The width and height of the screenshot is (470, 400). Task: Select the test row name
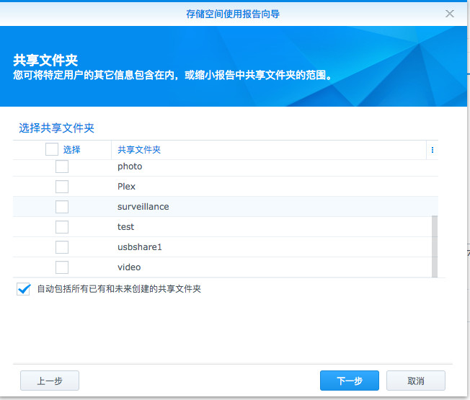[x=125, y=227]
